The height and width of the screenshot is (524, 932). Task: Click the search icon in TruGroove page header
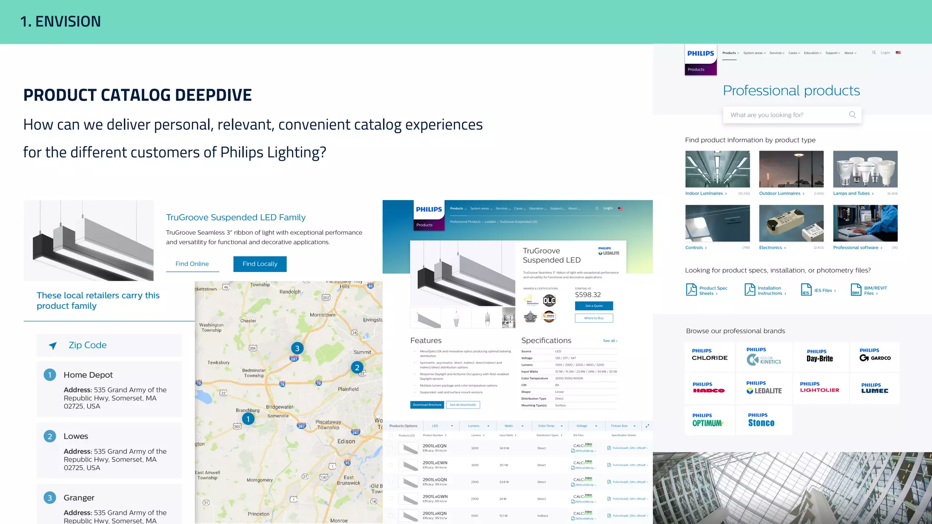[x=597, y=208]
